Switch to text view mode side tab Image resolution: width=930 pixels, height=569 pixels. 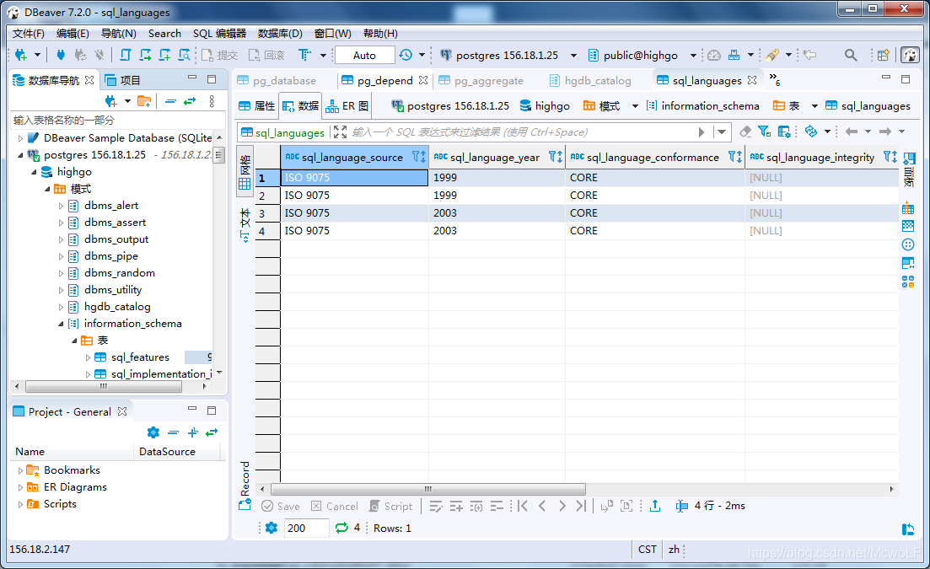point(245,224)
